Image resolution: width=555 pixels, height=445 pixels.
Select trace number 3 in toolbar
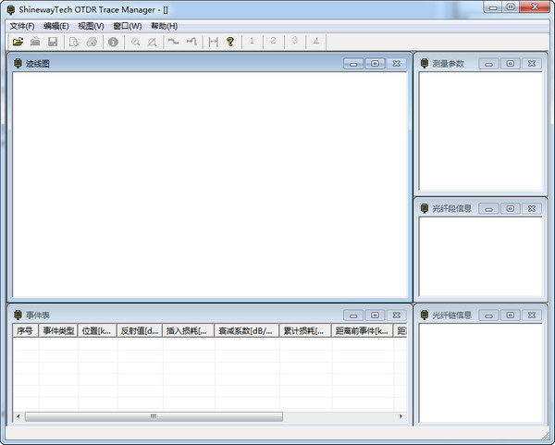coord(294,42)
